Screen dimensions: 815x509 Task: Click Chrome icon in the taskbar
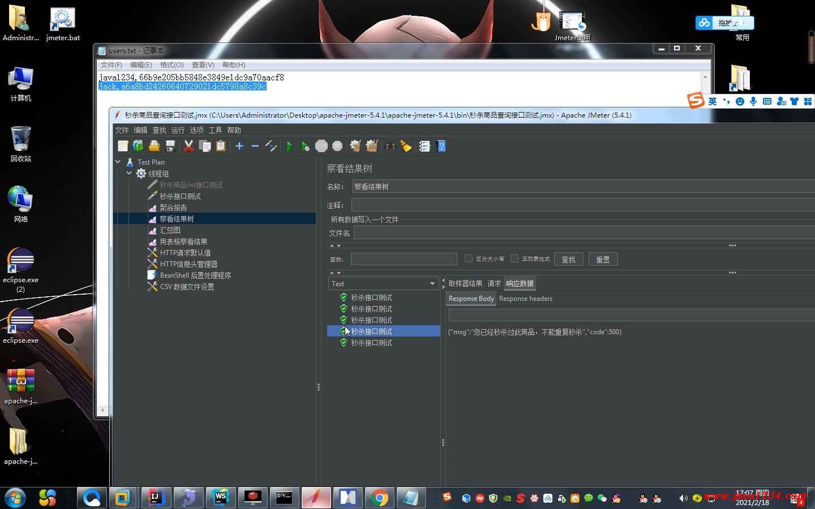pyautogui.click(x=380, y=498)
